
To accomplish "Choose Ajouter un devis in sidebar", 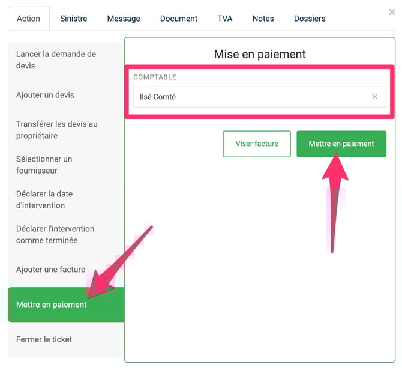I will 45,95.
